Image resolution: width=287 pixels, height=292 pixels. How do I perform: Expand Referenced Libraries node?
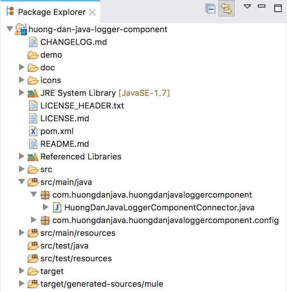point(22,156)
